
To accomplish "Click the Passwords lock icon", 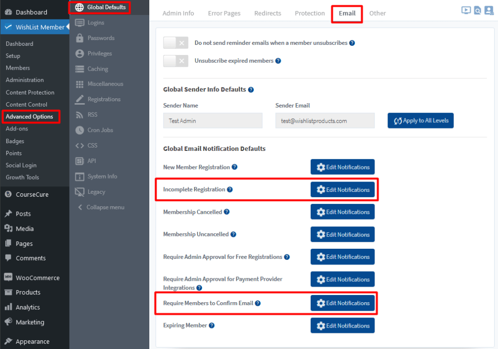I will pyautogui.click(x=80, y=38).
